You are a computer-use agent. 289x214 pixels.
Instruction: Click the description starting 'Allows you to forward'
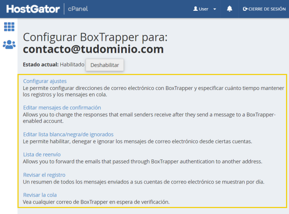(x=143, y=162)
